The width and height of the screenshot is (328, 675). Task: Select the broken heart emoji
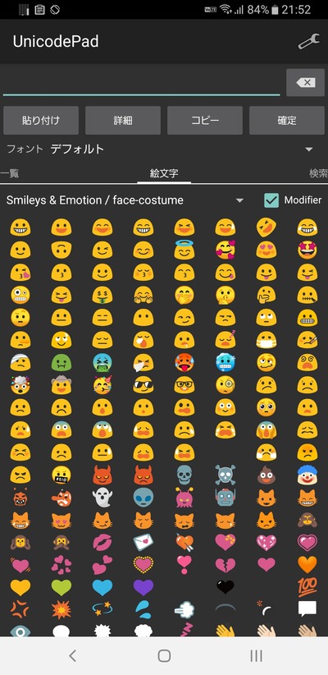(225, 564)
